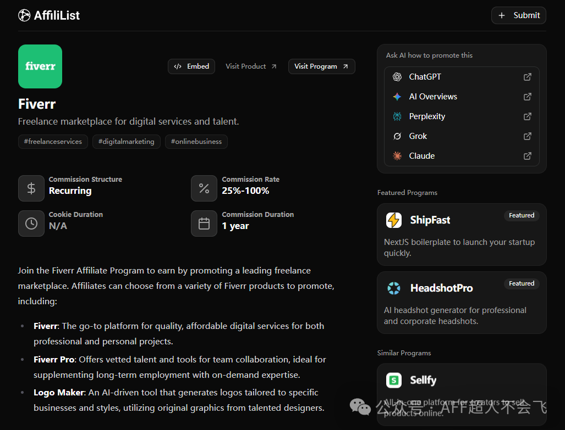
Task: Open the Claude option
Action: click(462, 156)
